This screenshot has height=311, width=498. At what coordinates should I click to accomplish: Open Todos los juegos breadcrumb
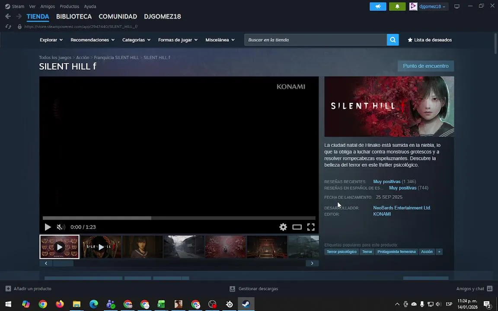pos(55,57)
